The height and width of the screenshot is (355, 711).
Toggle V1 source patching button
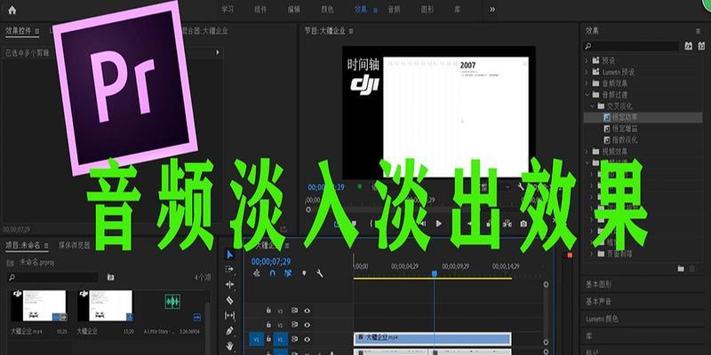coord(255,339)
